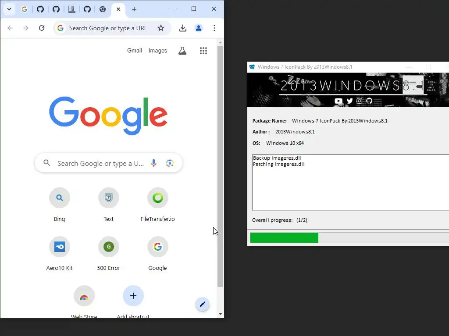Open the Gmail link
449x336 pixels.
coord(135,51)
